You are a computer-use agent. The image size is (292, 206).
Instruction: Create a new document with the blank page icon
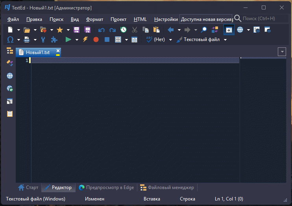click(x=10, y=30)
